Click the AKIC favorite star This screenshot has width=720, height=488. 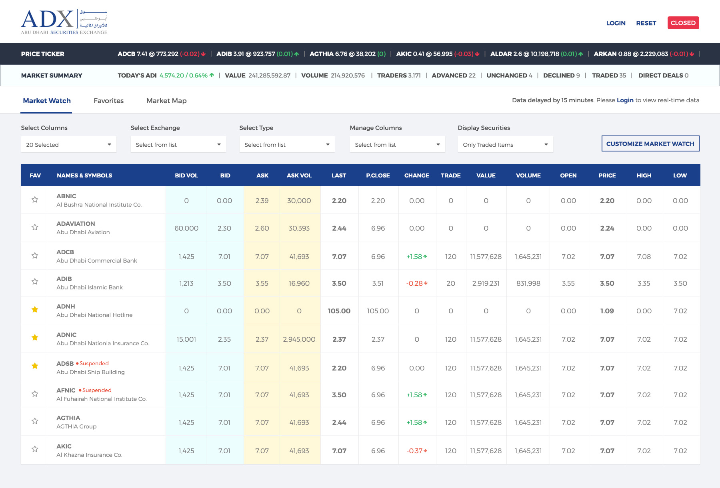point(35,449)
